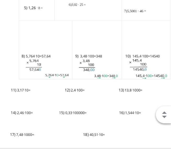Click the green-arrow line 145,4·100=14540,0
Viewport: 171px width, 149px height.
[x=151, y=76]
